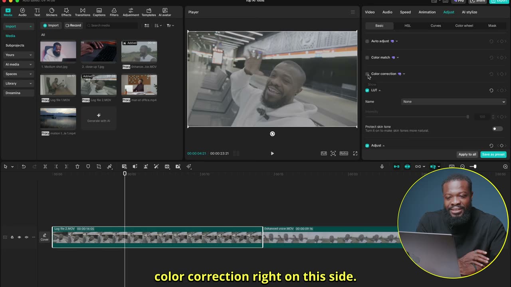Open the Stickers panel
Image resolution: width=511 pixels, height=287 pixels.
coord(51,12)
